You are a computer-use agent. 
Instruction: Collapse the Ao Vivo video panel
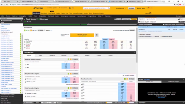184,79
